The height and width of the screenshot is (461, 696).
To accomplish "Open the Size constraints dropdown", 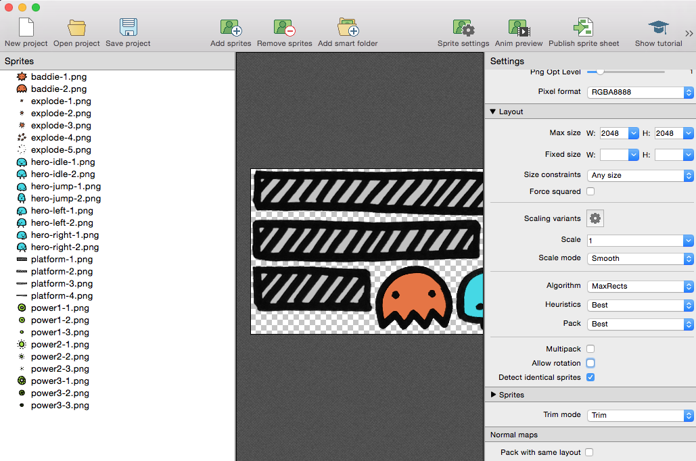I will [x=640, y=175].
